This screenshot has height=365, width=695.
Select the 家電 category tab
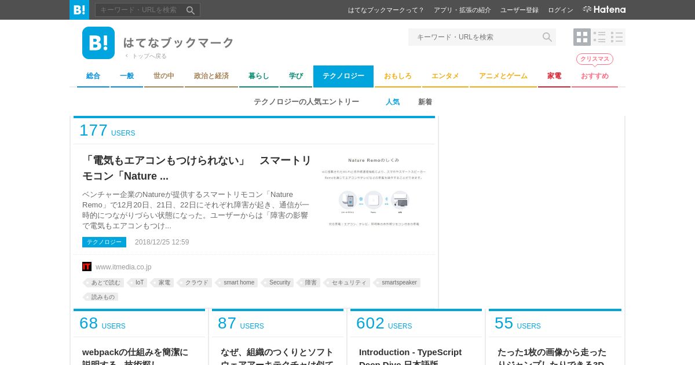(x=554, y=76)
